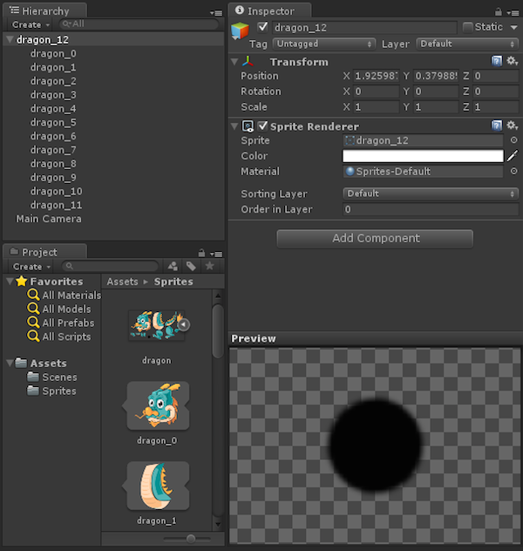
Task: Open the Sprites folder in tree
Action: pyautogui.click(x=51, y=391)
